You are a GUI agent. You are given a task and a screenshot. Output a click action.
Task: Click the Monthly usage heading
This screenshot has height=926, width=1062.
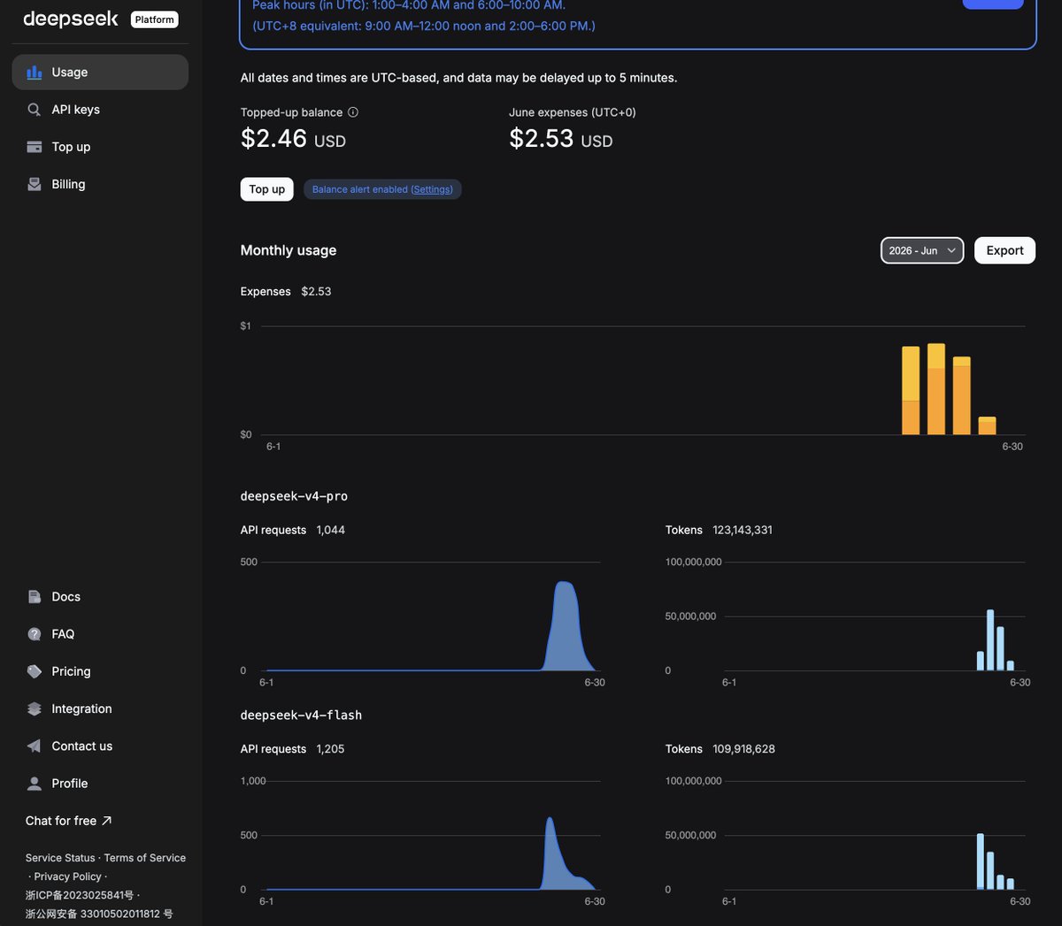coord(289,250)
